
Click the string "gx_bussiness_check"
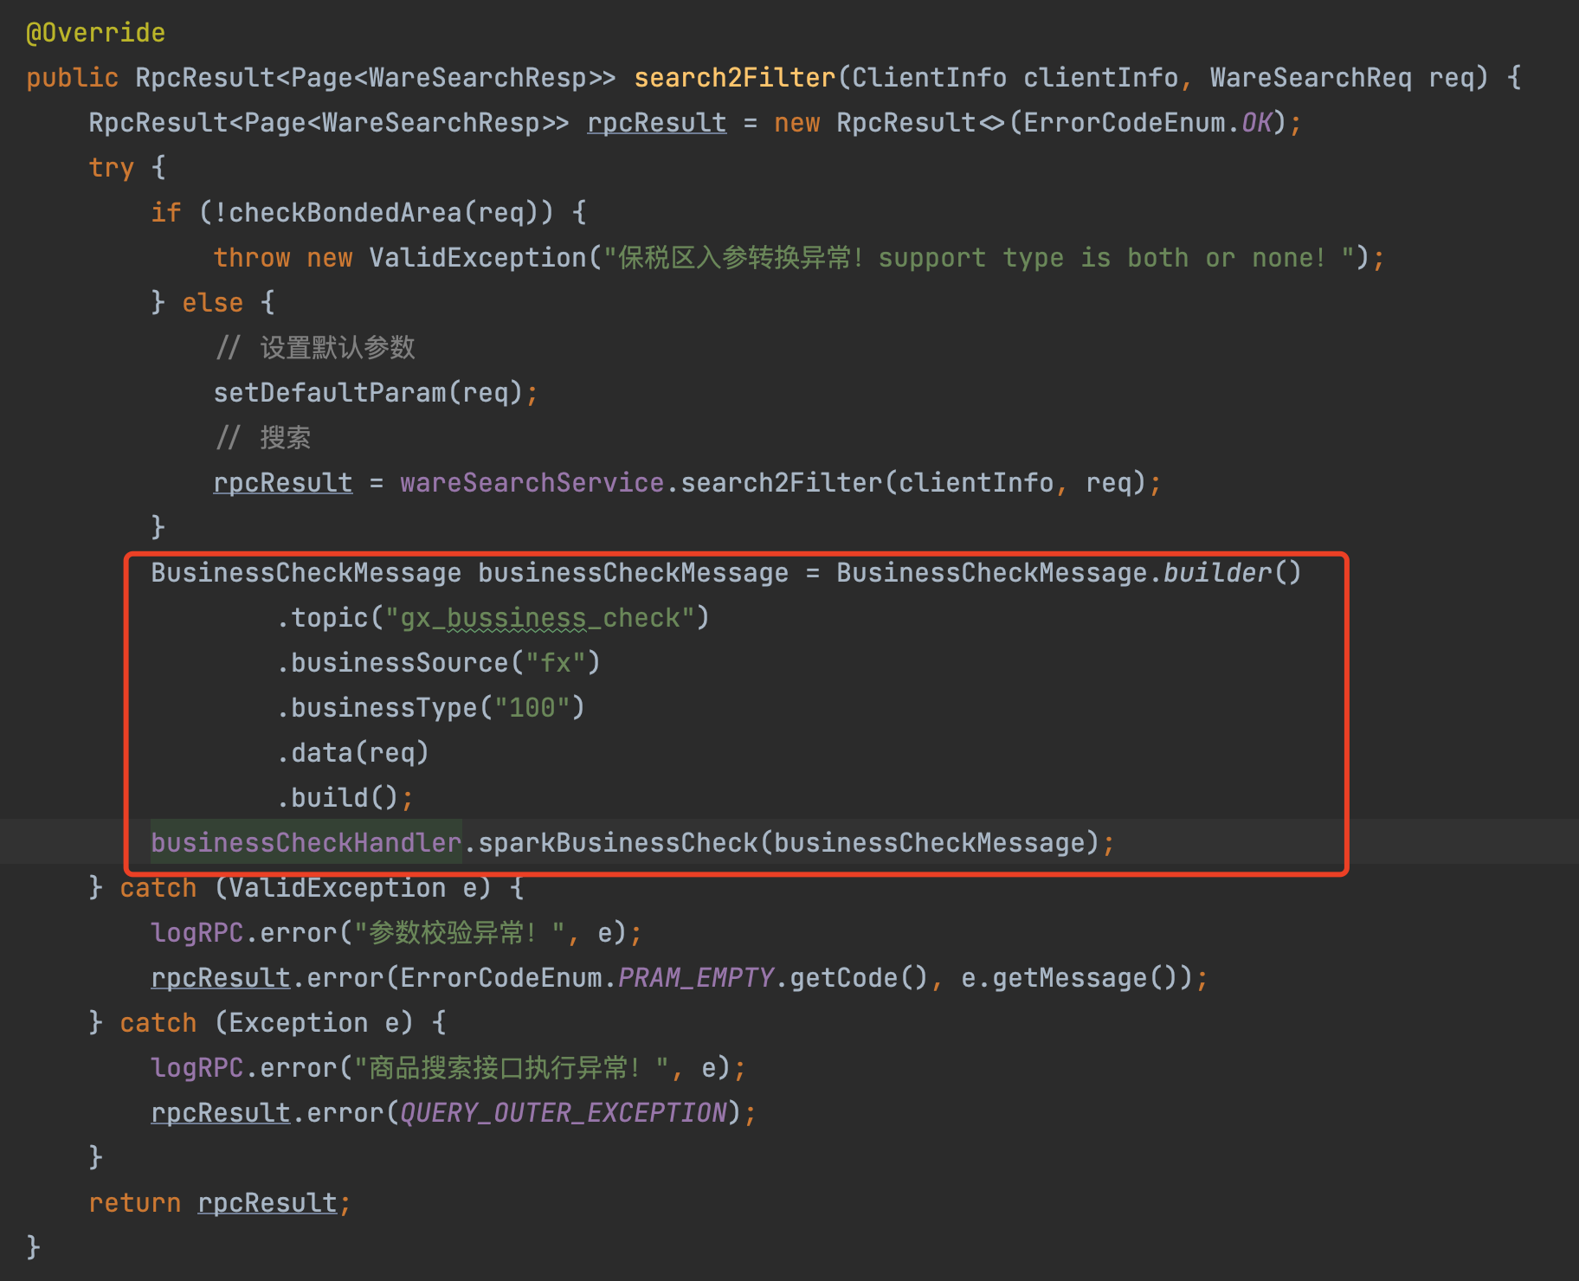click(540, 618)
